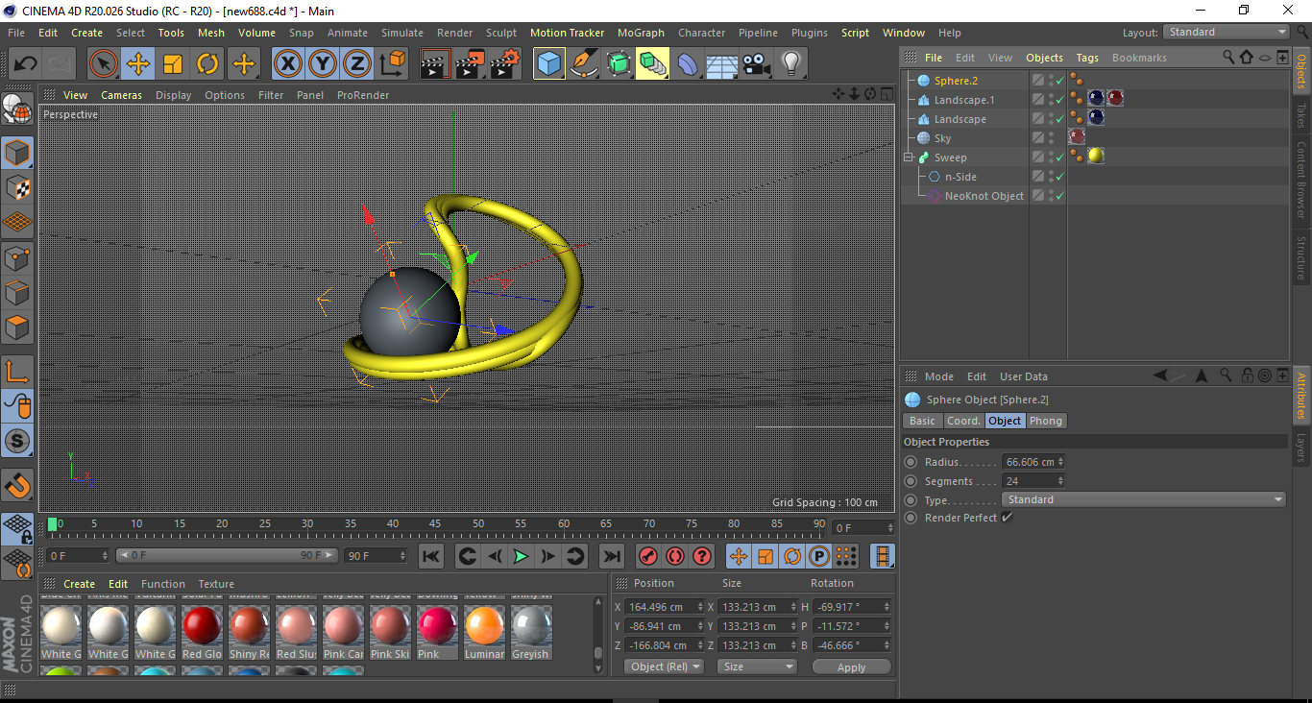
Task: Add a Floor environment object
Action: [722, 64]
